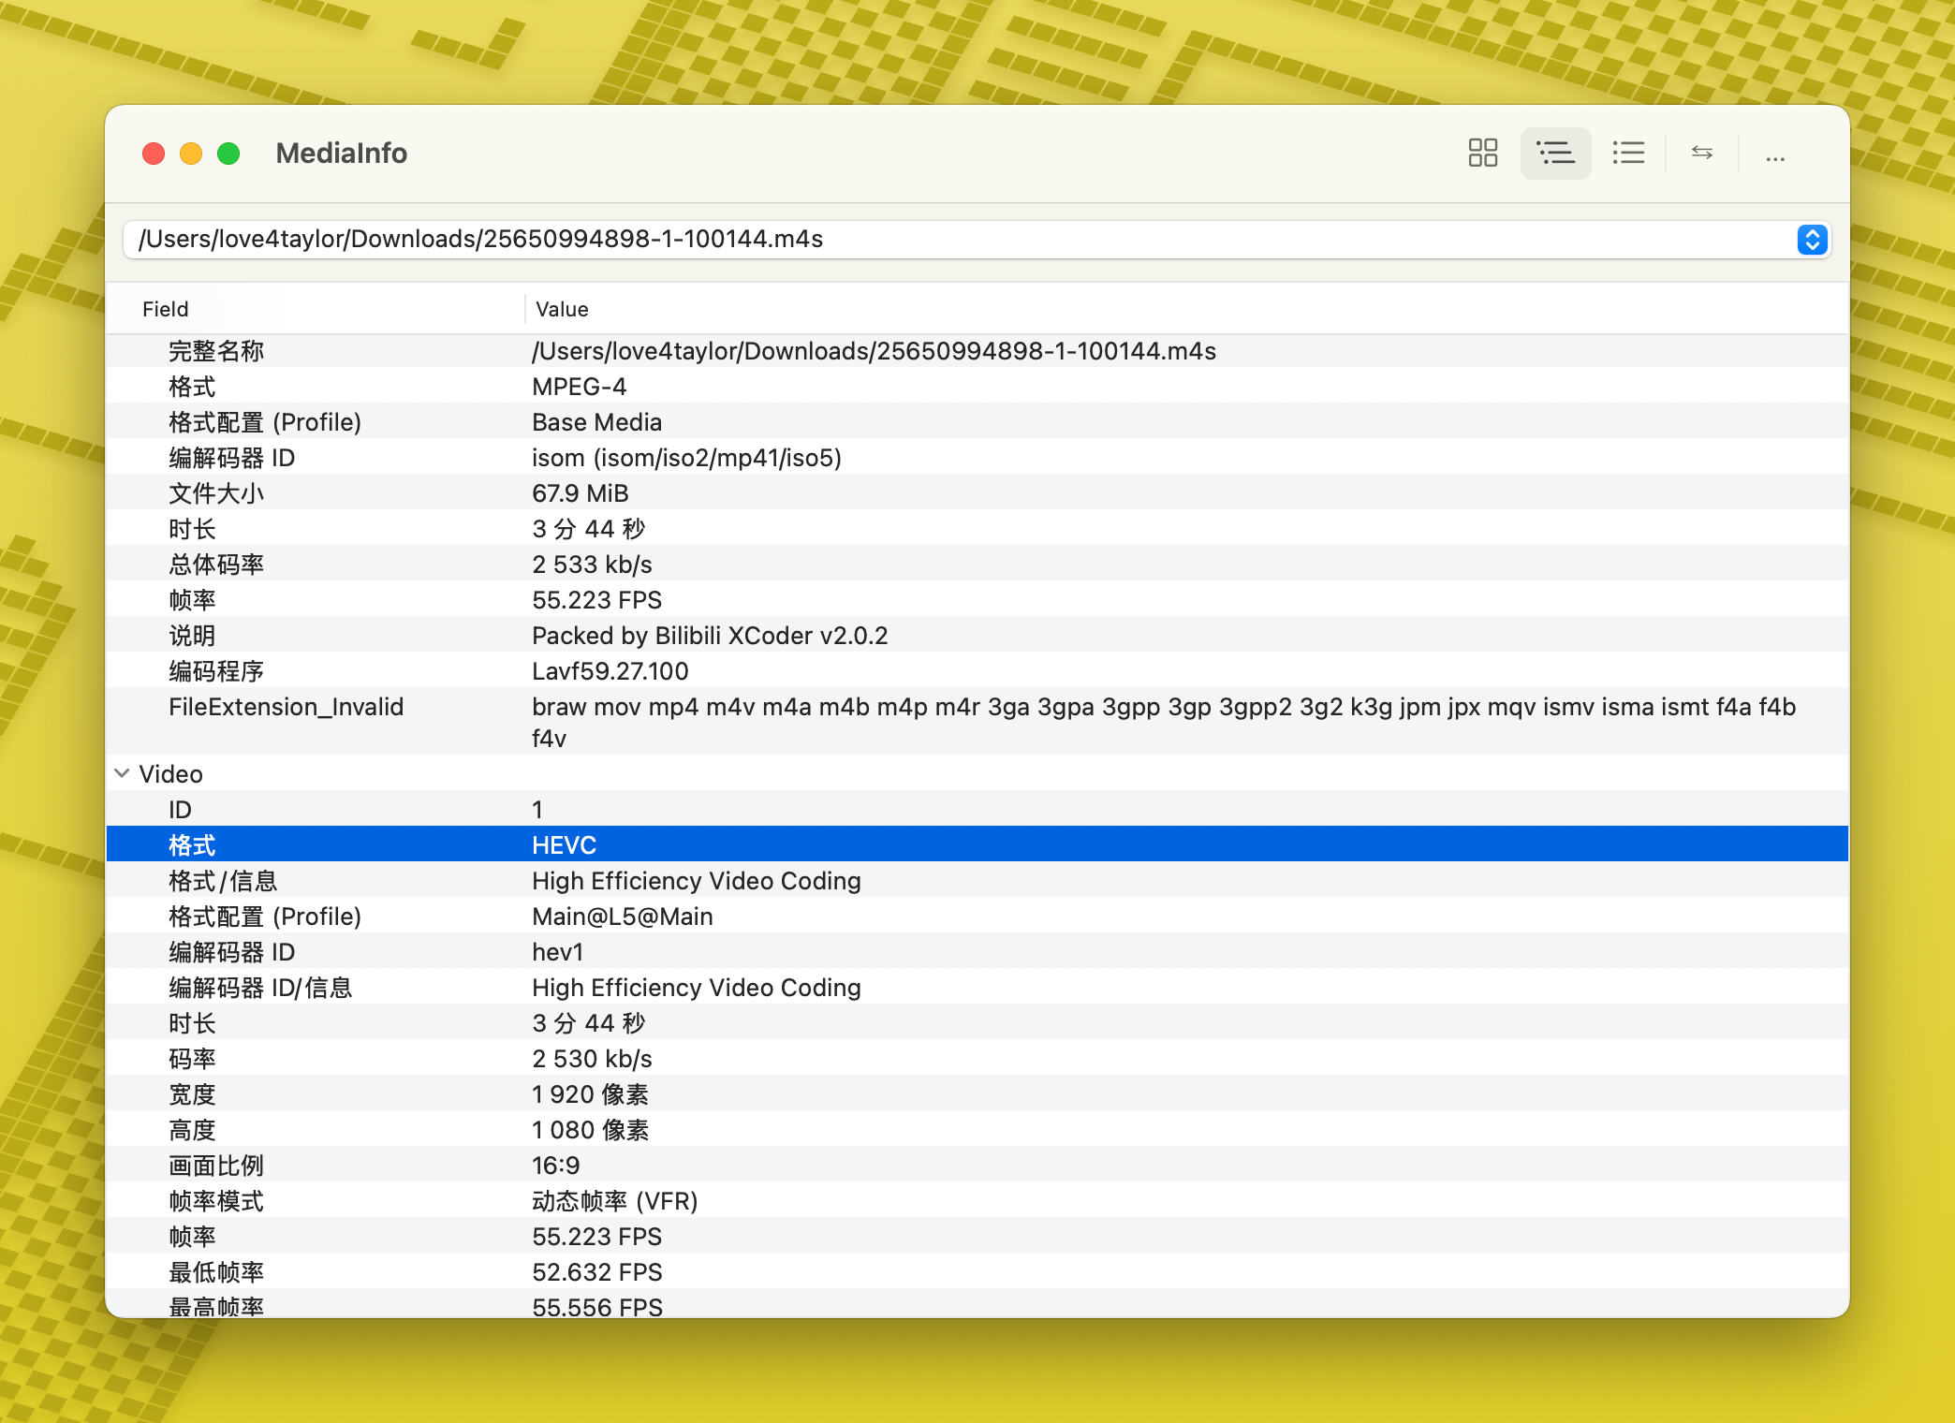Select the plain list view icon

coord(1628,153)
